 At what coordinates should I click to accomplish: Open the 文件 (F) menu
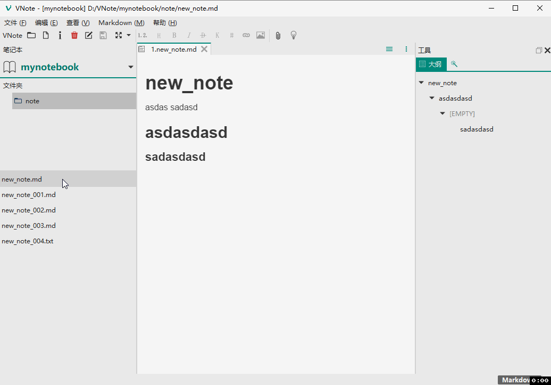[x=15, y=23]
